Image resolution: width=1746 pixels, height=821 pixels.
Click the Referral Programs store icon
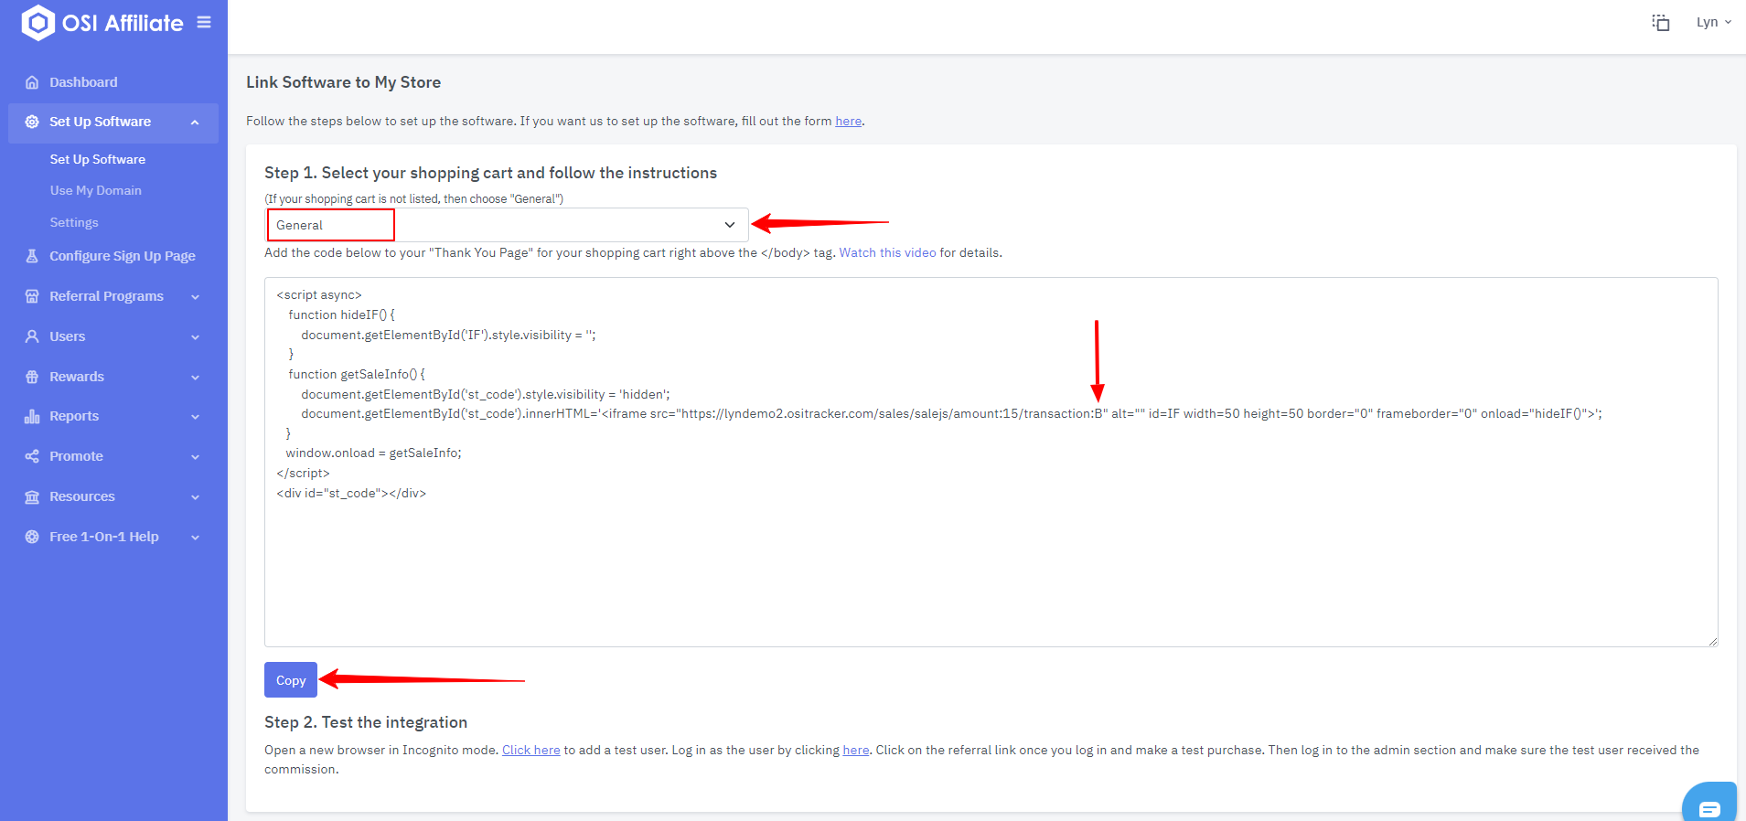(32, 296)
